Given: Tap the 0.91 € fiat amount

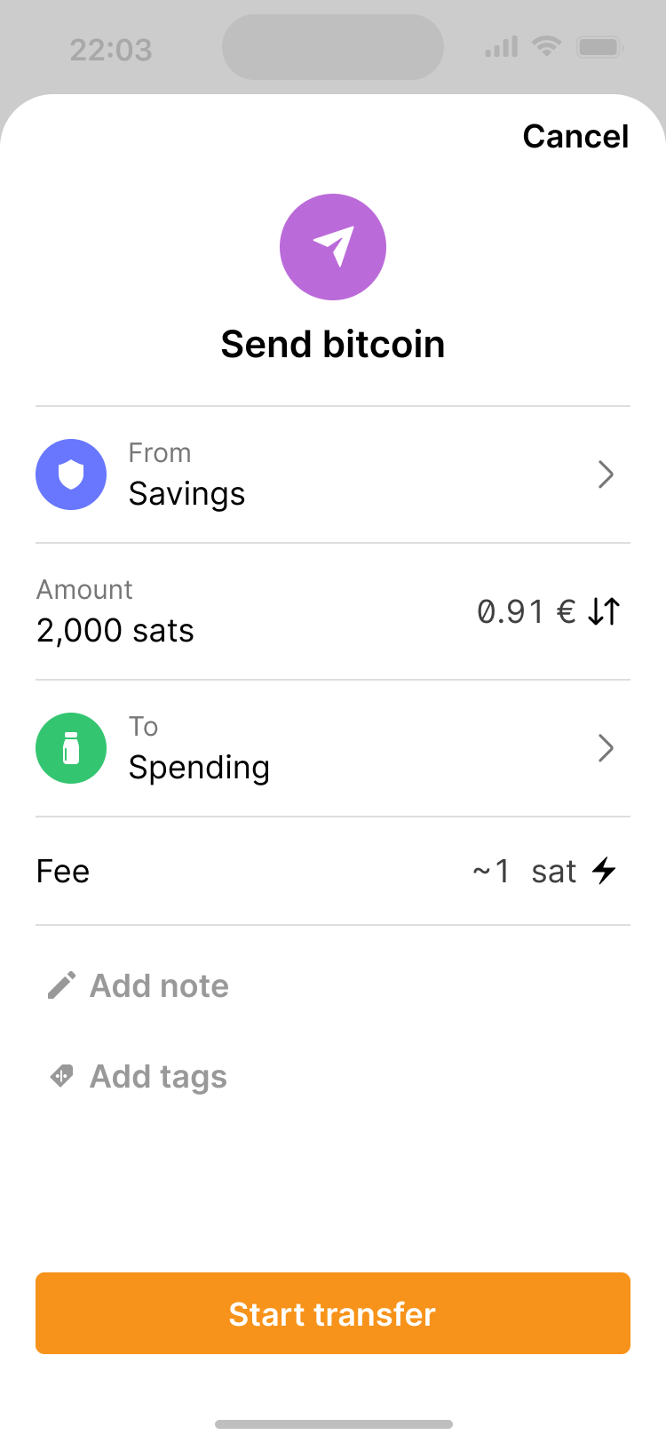Looking at the screenshot, I should (x=526, y=611).
